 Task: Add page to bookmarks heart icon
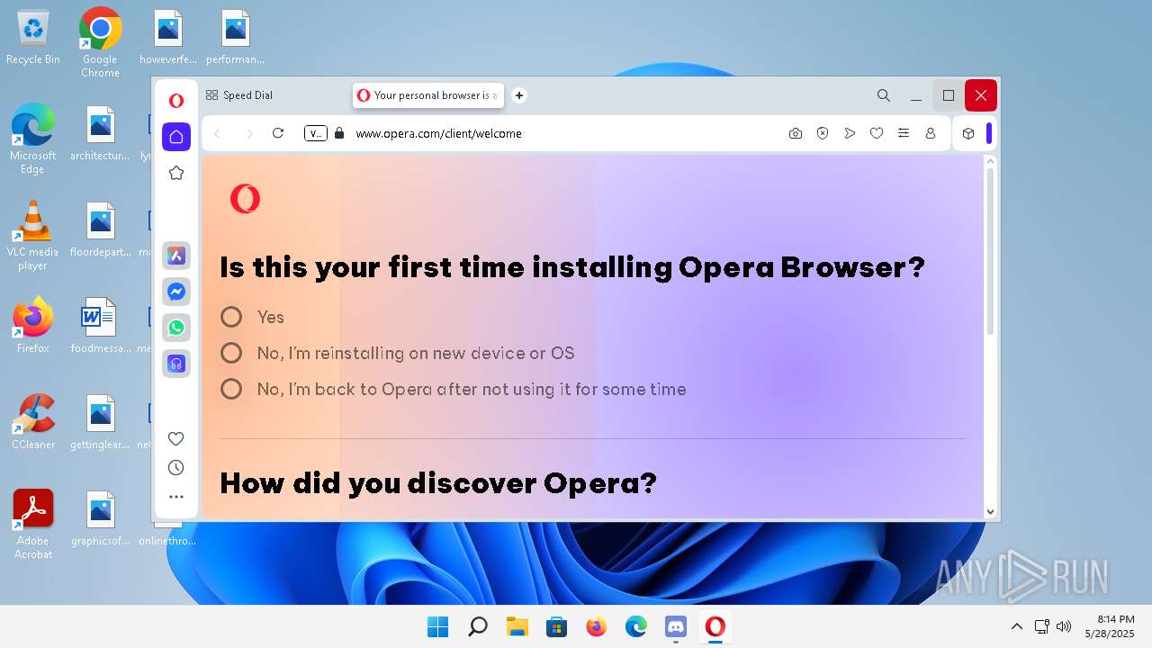click(x=877, y=133)
